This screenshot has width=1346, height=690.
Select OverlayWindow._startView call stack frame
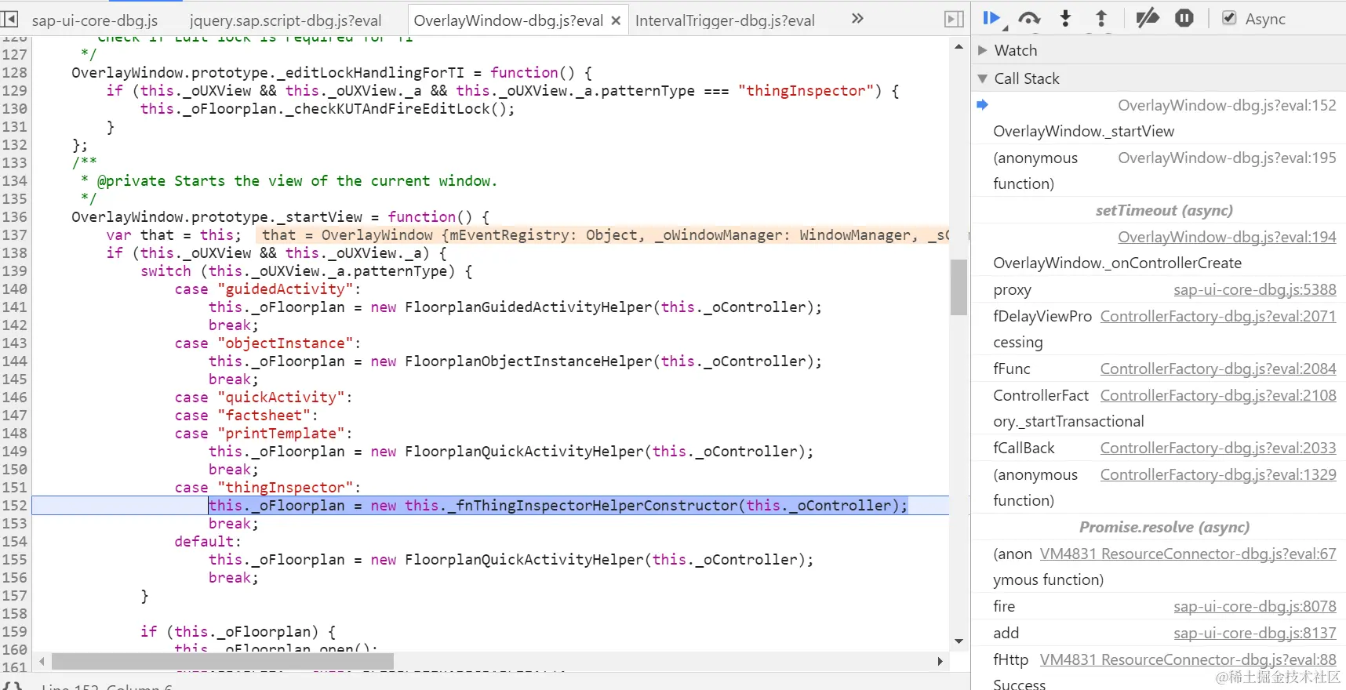(1083, 131)
